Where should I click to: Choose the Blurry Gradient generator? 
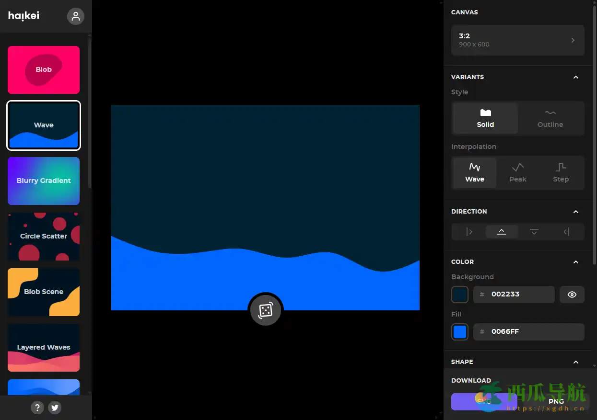tap(44, 181)
